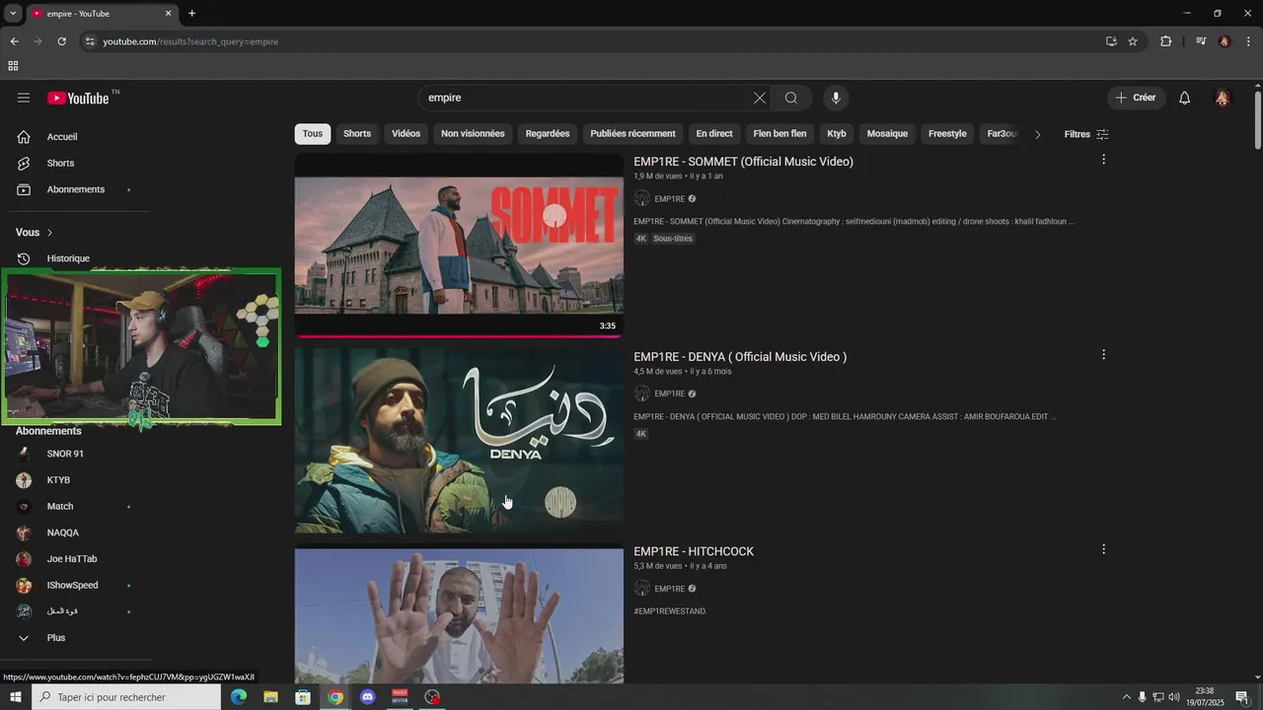Bookmark this page with the star icon
This screenshot has width=1263, height=710.
point(1133,41)
